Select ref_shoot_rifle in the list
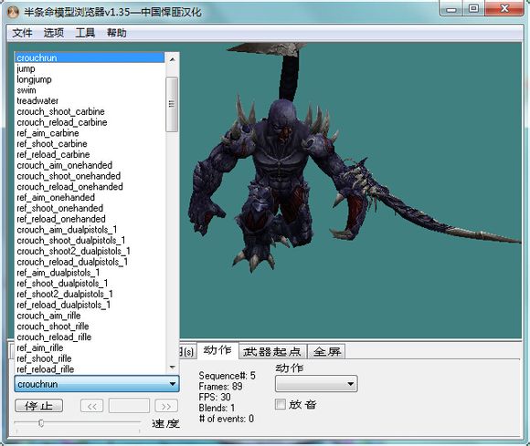 90,358
